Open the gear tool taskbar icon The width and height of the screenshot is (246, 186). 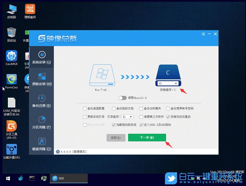pyautogui.click(x=21, y=178)
